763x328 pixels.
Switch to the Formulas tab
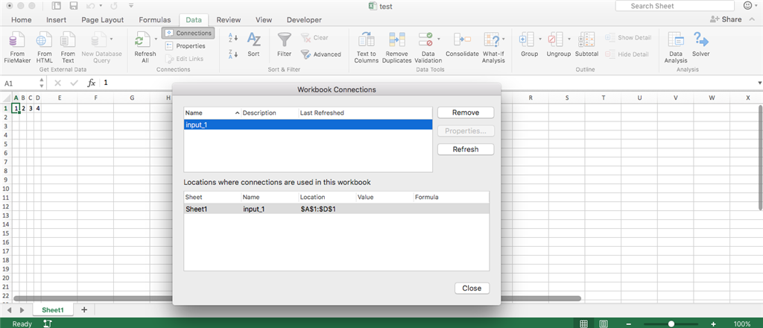click(x=155, y=20)
